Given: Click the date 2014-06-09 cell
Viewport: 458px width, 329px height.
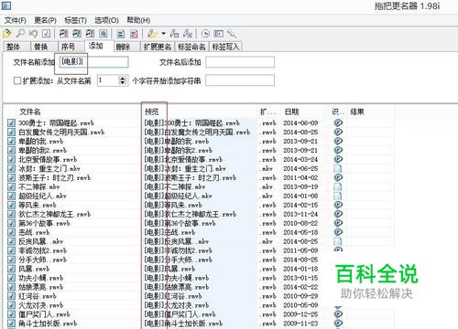Looking at the screenshot, I should [300, 123].
